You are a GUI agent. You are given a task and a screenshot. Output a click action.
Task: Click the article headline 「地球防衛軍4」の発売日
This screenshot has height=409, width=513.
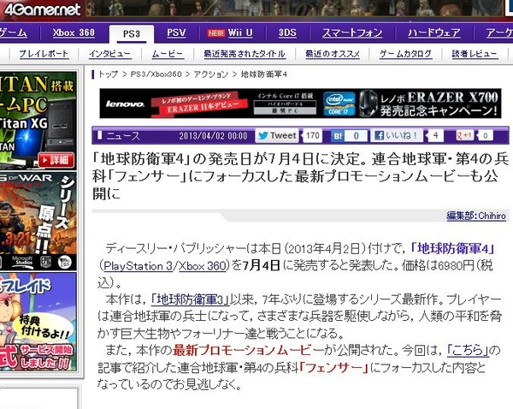300,176
